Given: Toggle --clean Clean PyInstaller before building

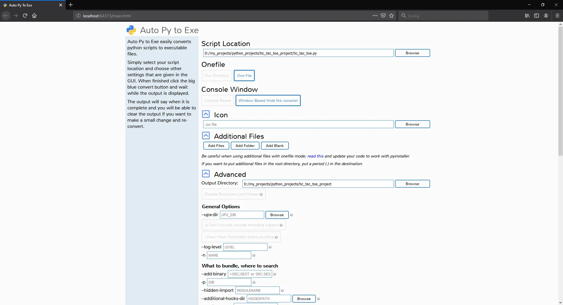Looking at the screenshot, I should point(241,237).
